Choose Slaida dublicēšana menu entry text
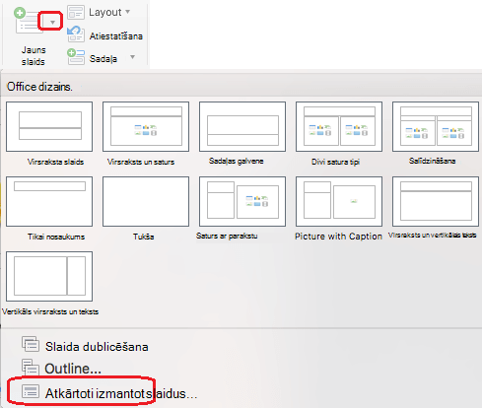The width and height of the screenshot is (482, 408). [97, 347]
